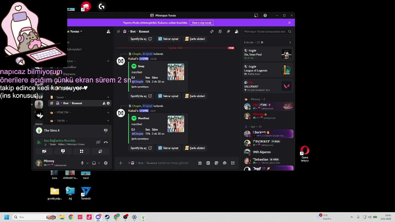Expand activity panel with right chevron

(x=290, y=43)
